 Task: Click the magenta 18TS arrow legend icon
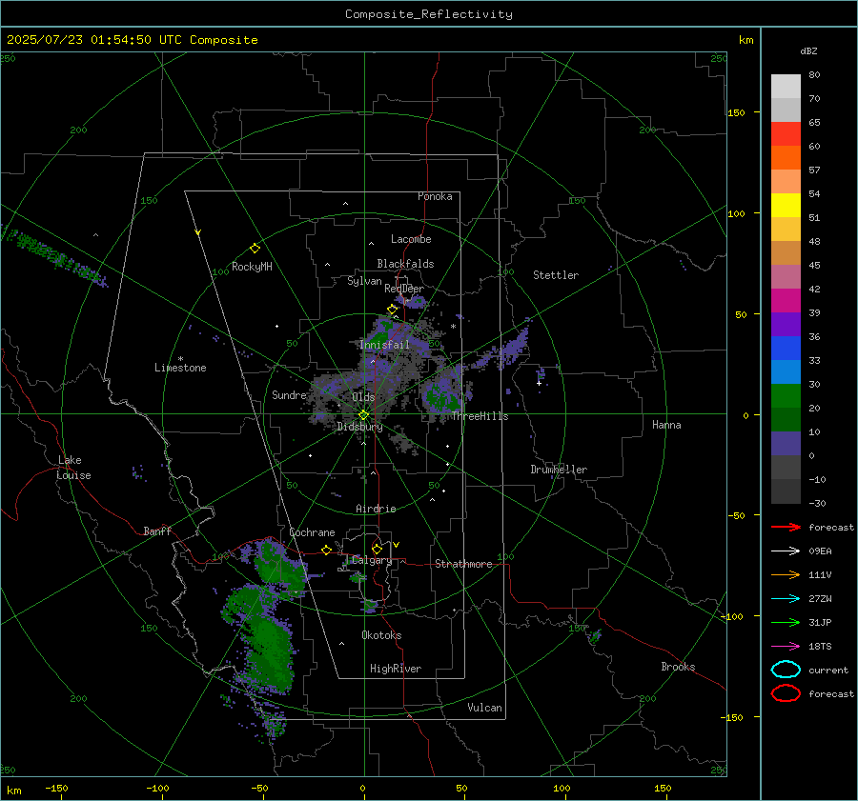pyautogui.click(x=786, y=647)
